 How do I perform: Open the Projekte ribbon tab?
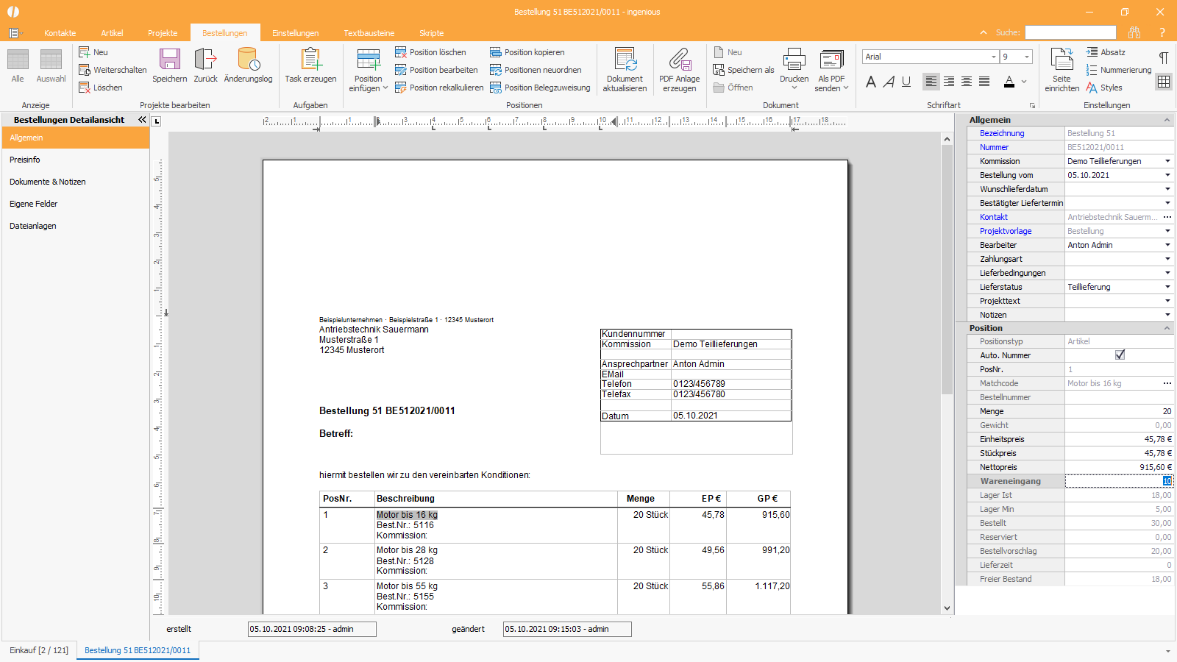coord(163,33)
